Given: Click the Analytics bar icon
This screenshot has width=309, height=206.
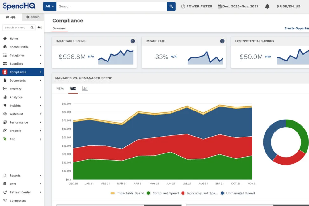Looking at the screenshot, I should pos(5,97).
